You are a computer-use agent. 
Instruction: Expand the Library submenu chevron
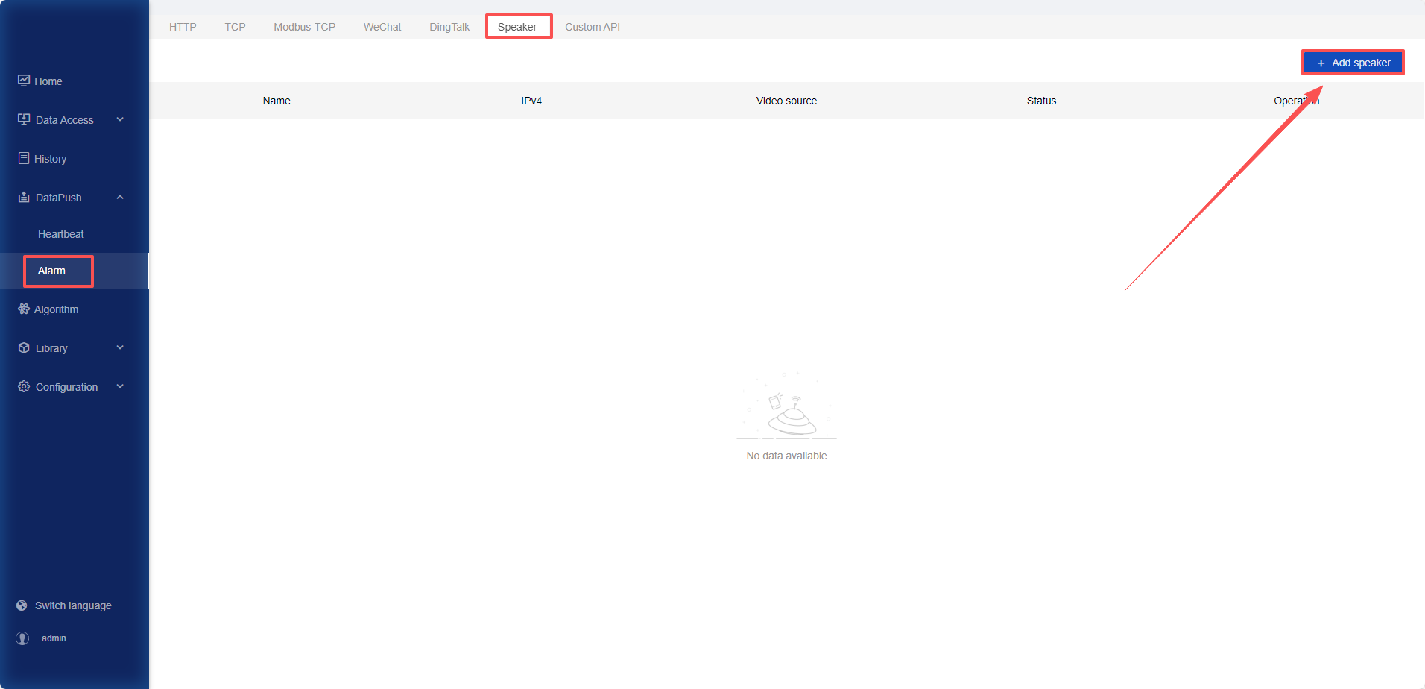click(120, 347)
